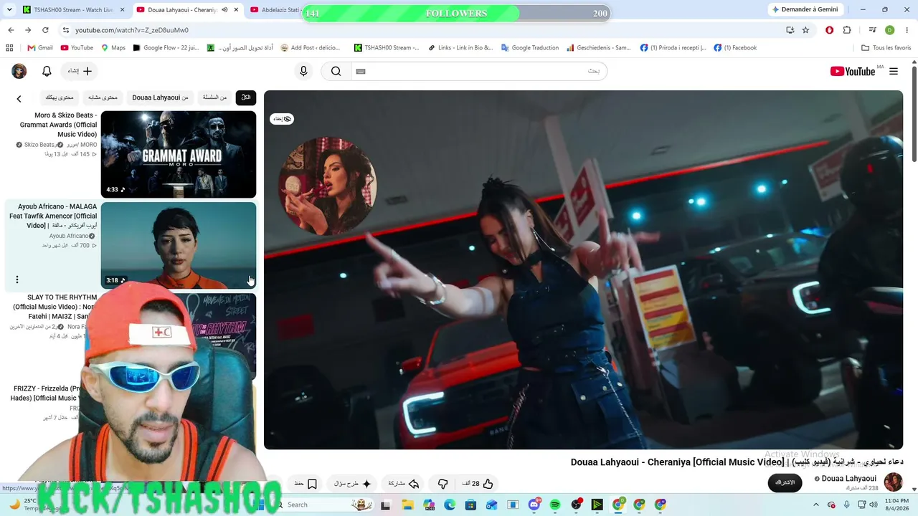The image size is (918, 516).
Task: Open Discord from the taskbar
Action: click(534, 505)
